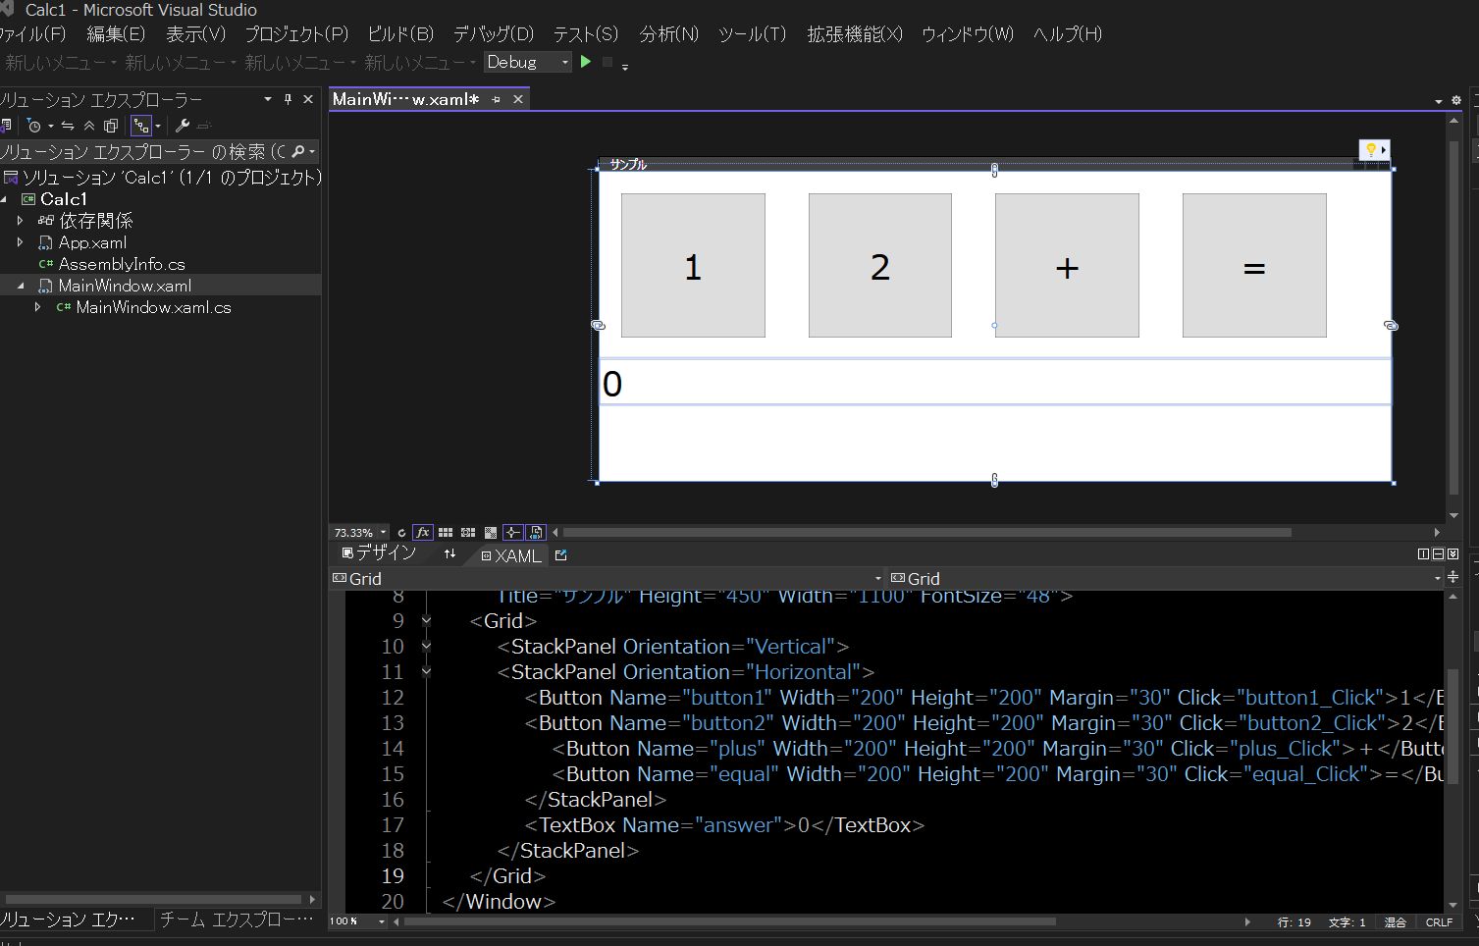Collapse the MainWindow.xaml node
1479x946 pixels.
21,286
